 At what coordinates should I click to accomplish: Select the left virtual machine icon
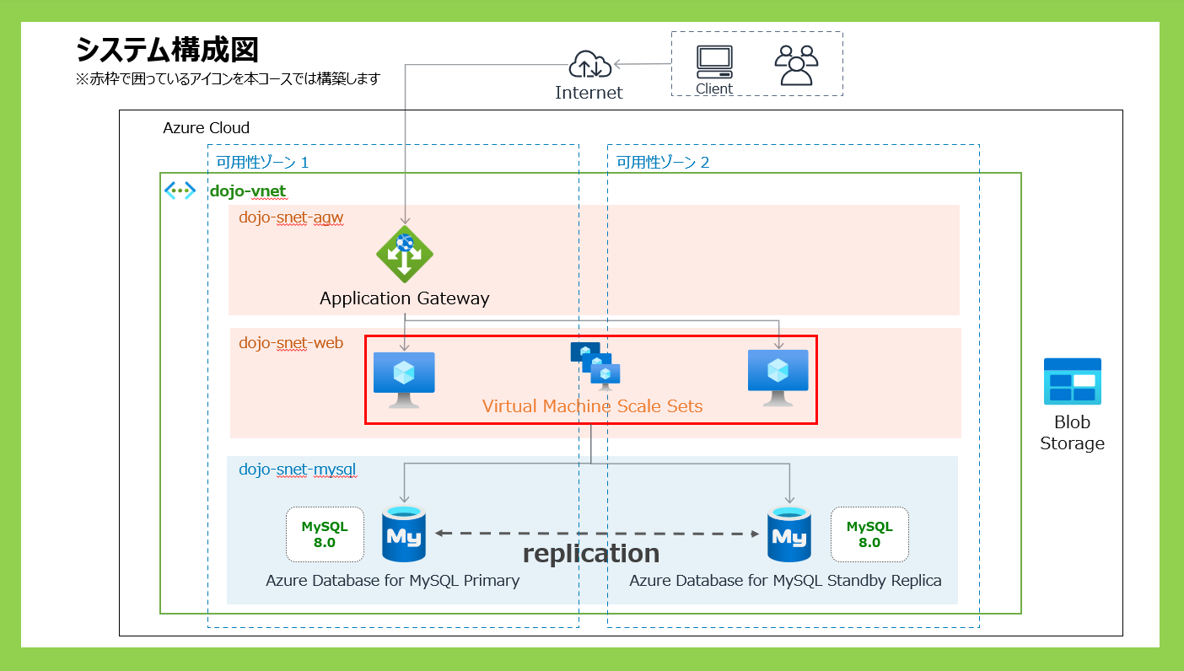pyautogui.click(x=404, y=378)
